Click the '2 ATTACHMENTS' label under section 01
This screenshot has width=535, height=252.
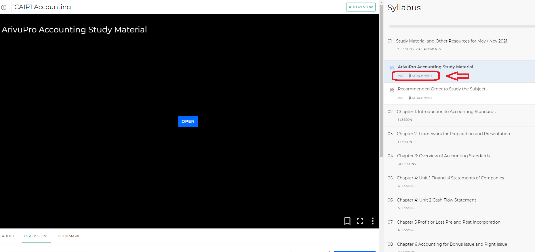428,49
